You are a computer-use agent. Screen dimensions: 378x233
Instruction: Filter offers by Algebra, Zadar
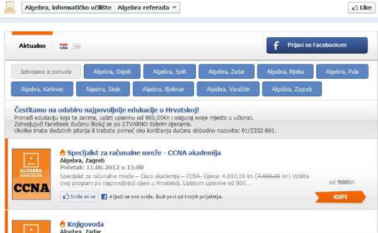(226, 71)
